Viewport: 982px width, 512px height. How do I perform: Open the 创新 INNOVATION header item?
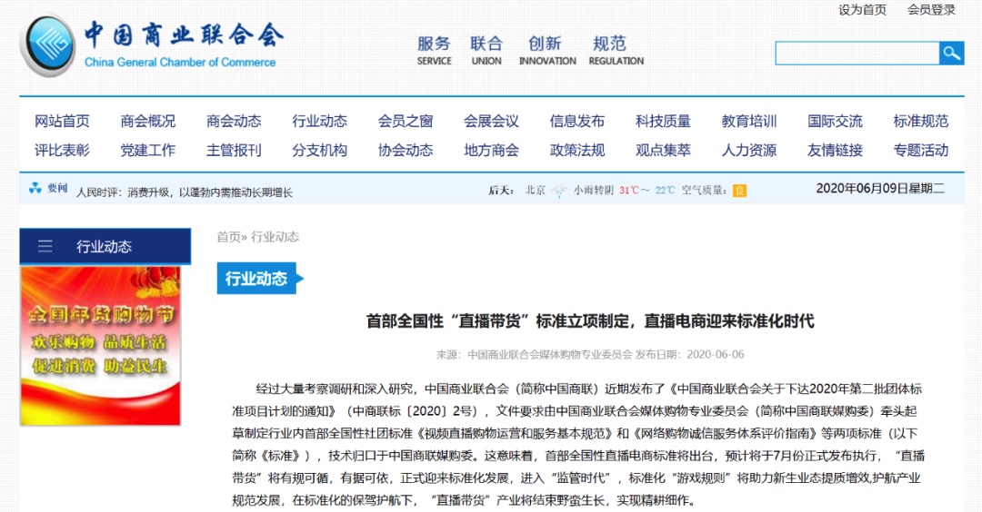[546, 50]
